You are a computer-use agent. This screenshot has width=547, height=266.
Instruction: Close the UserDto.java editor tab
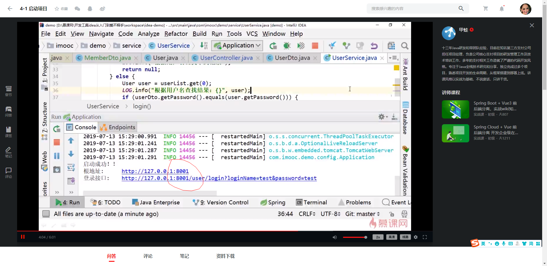tap(315, 58)
